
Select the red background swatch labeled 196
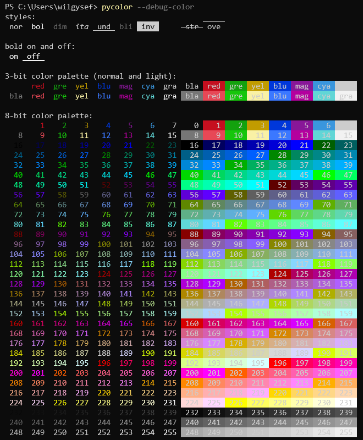280,363
